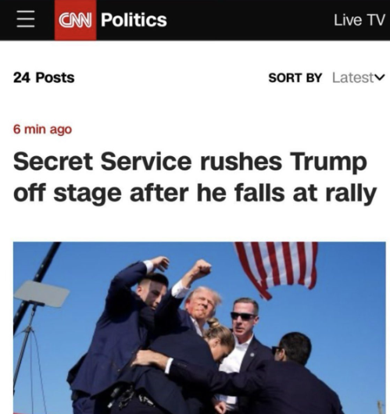Open the Live TV link
The image size is (390, 414).
click(360, 20)
